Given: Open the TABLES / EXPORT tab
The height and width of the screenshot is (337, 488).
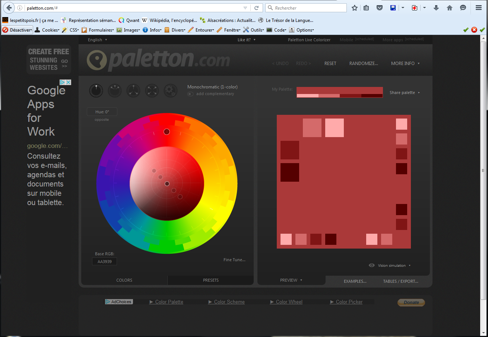Looking at the screenshot, I should coord(400,281).
